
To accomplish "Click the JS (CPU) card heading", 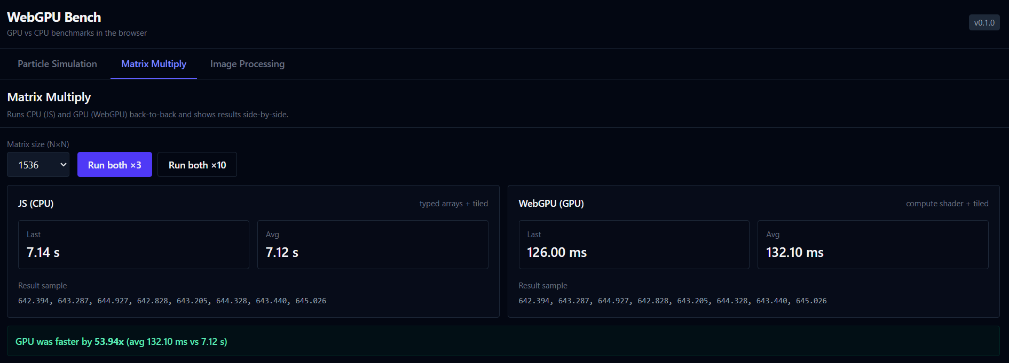I will [x=36, y=204].
